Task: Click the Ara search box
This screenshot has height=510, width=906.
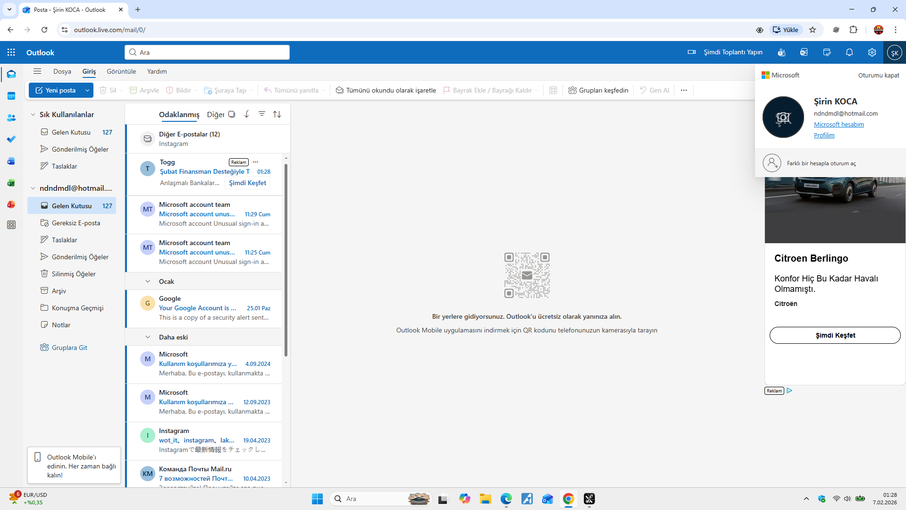Action: point(207,52)
